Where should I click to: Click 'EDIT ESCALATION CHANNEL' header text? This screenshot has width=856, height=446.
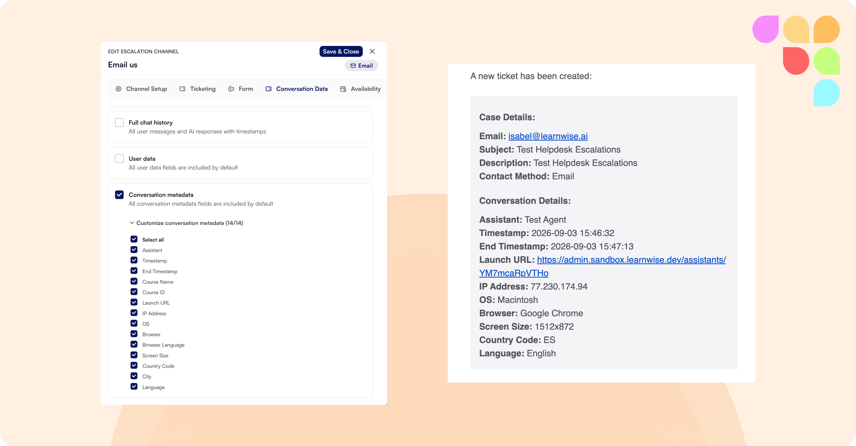tap(143, 52)
